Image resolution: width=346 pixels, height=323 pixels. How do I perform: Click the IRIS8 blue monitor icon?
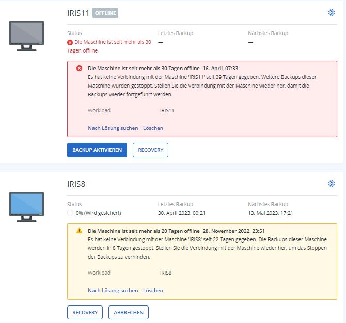click(26, 207)
